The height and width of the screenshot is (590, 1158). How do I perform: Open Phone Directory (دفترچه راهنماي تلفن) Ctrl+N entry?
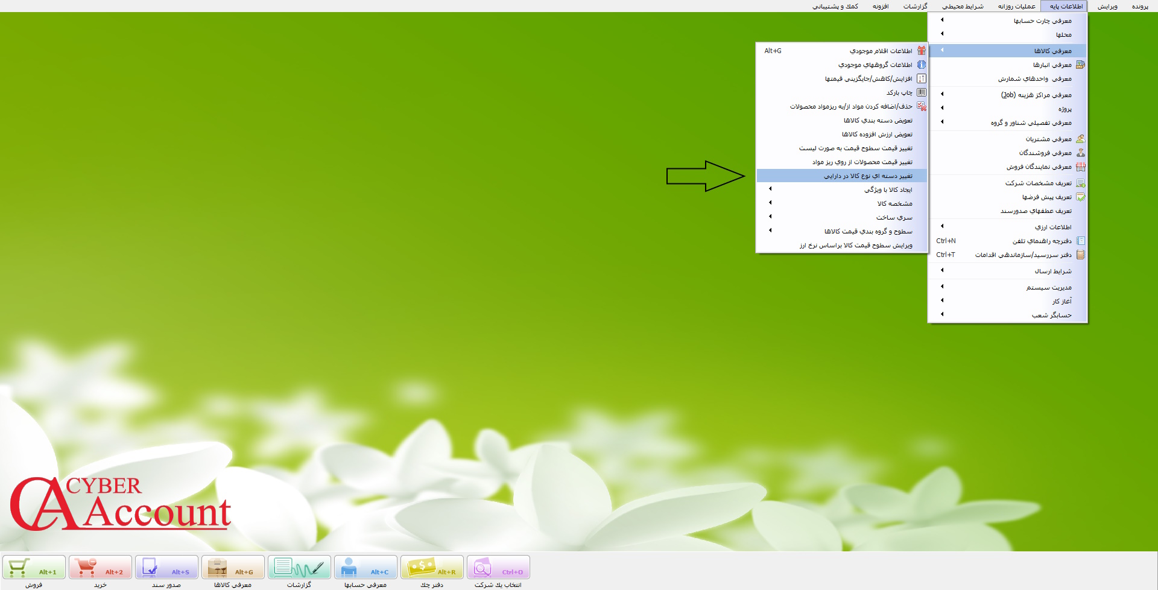(1042, 241)
